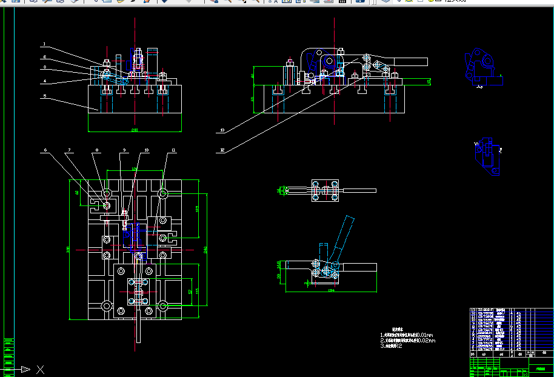Select balloon number 6 above plan view
Viewport: 554px width, 377px height.
pyautogui.click(x=45, y=150)
